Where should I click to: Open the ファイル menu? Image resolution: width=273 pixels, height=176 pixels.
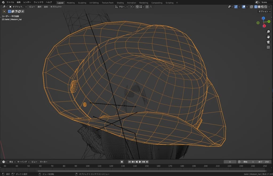coord(10,2)
